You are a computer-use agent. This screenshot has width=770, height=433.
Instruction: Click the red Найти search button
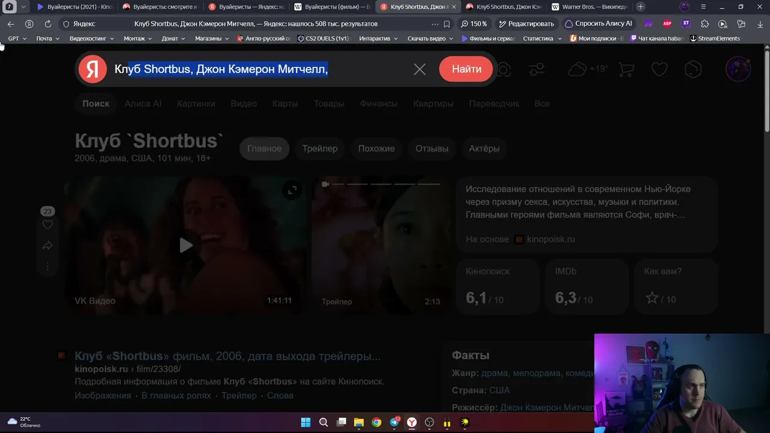(466, 69)
